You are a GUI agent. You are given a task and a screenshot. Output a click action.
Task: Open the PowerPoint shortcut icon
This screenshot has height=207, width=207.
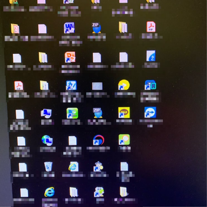pyautogui.click(x=70, y=57)
